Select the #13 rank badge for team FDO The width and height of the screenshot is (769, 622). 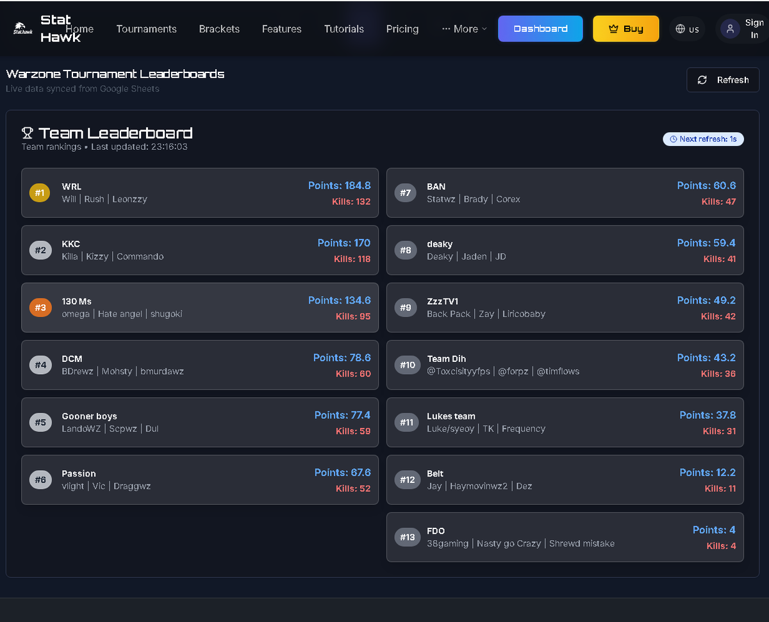407,537
